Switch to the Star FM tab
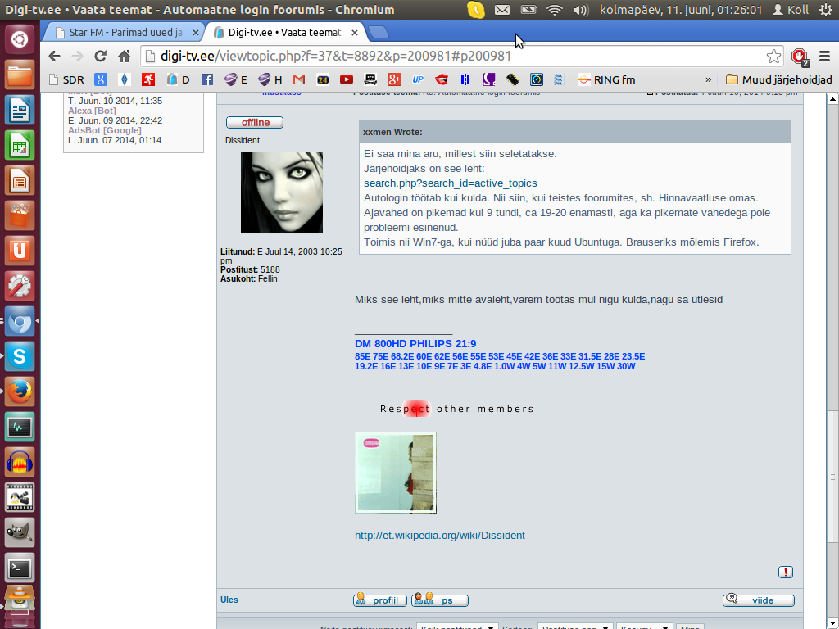 pos(123,33)
